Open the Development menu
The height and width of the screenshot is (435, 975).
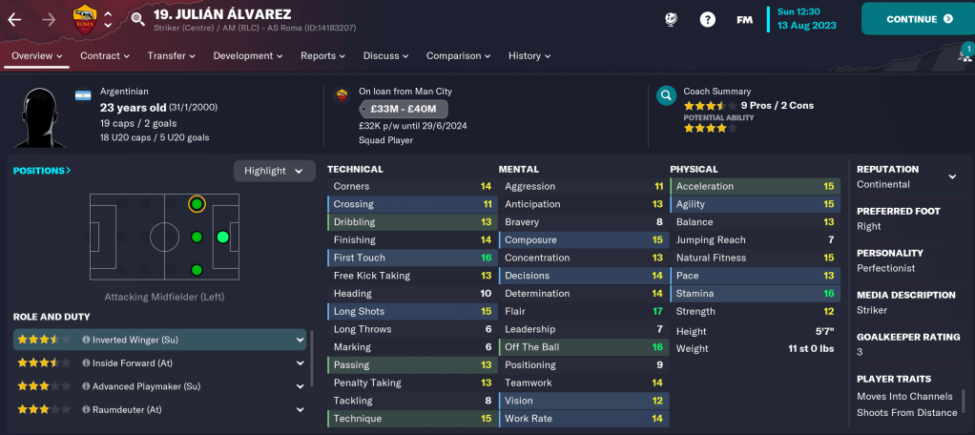click(x=247, y=56)
